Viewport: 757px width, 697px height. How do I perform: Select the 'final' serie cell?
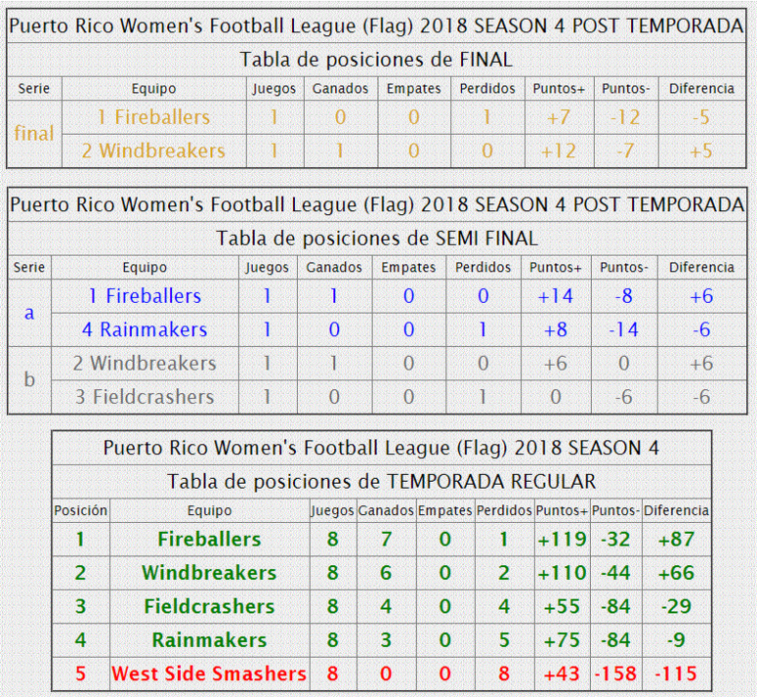click(x=34, y=134)
